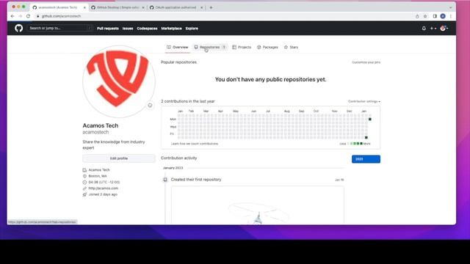Click the Popular repositories heading
470x264 pixels.
(x=178, y=62)
